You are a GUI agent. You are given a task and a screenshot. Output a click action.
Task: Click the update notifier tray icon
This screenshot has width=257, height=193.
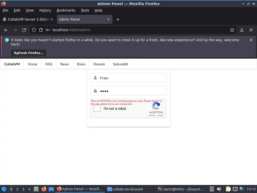click(x=241, y=189)
